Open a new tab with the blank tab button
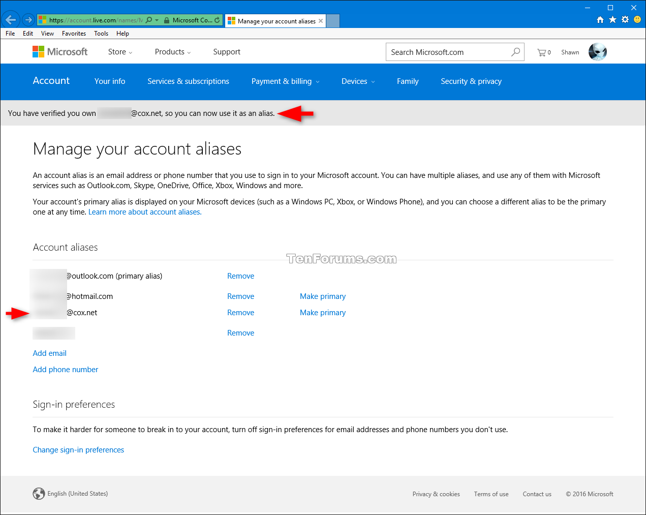Screen dimensions: 646x515 point(333,21)
